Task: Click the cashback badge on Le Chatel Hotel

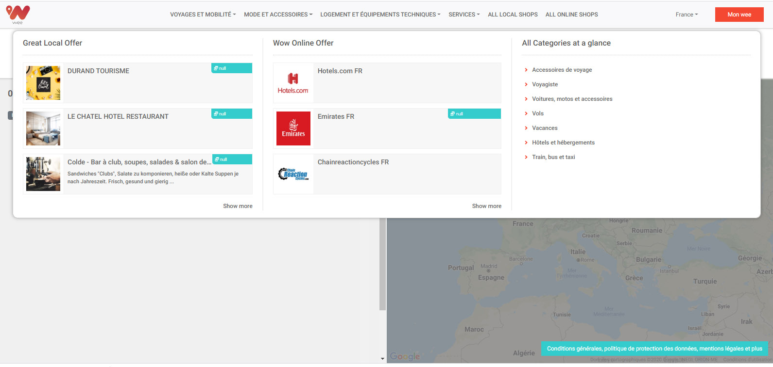Action: pyautogui.click(x=231, y=114)
